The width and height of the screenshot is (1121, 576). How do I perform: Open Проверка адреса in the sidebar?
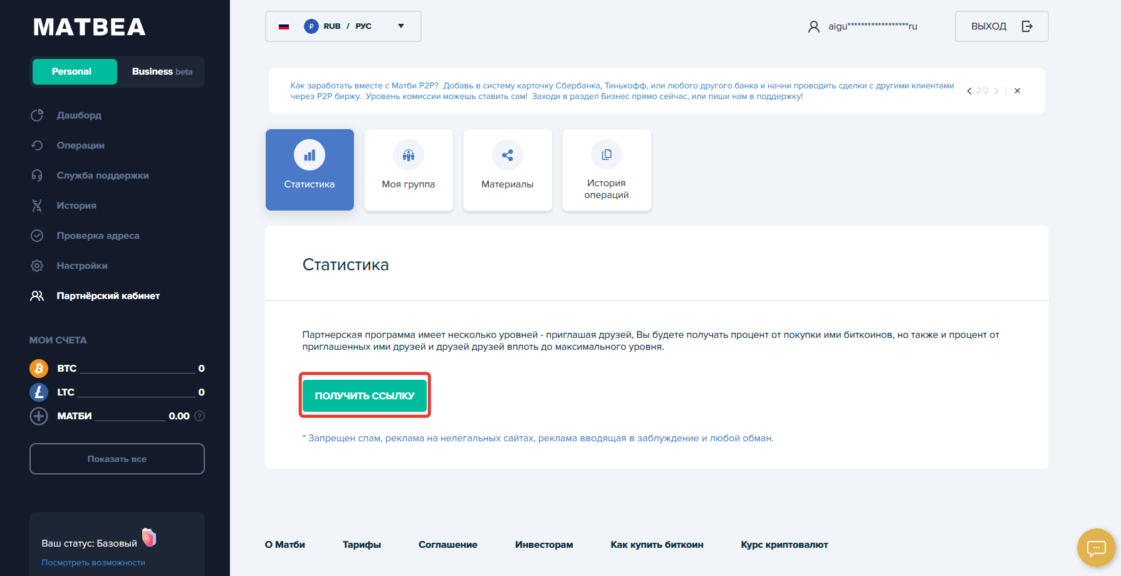[x=98, y=236]
